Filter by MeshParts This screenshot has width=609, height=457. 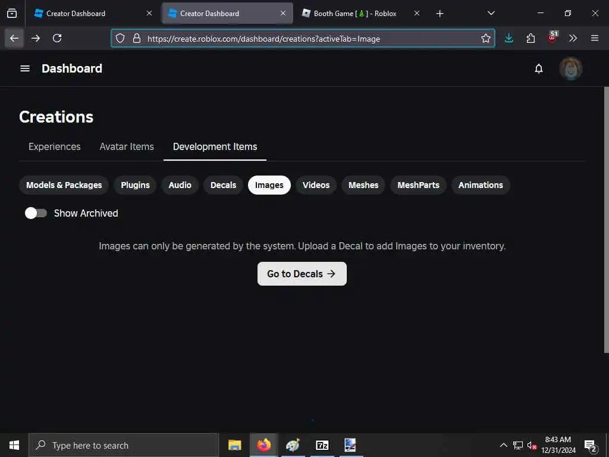[x=418, y=185]
